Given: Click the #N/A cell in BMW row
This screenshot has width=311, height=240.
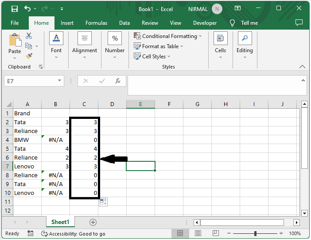Looking at the screenshot, I should (x=55, y=140).
